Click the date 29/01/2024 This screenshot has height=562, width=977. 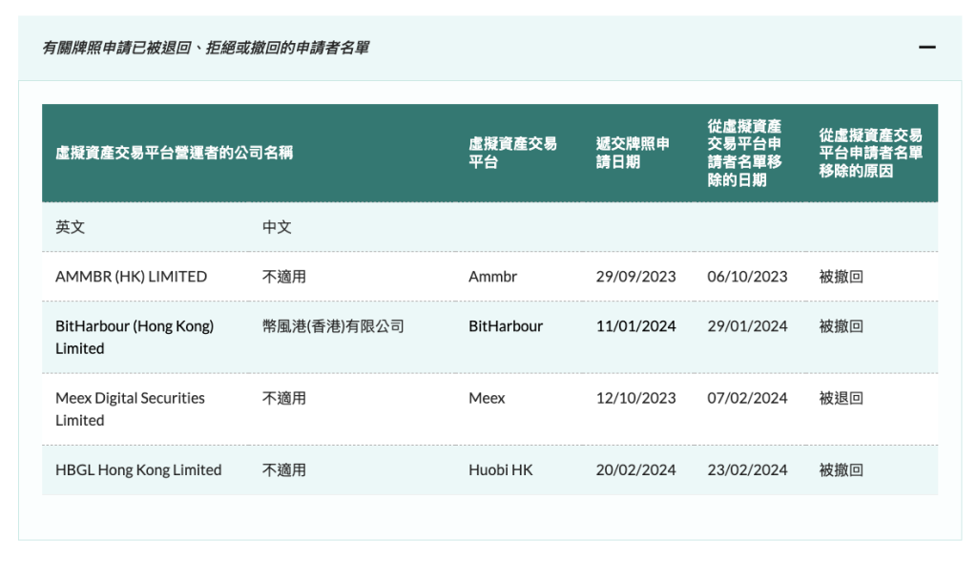click(747, 326)
